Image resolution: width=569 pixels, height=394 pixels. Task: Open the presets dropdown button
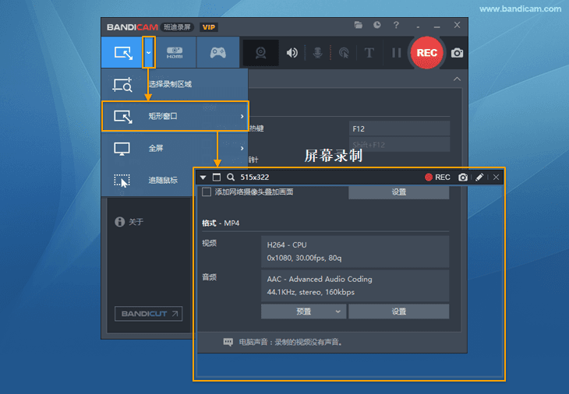[x=303, y=311]
